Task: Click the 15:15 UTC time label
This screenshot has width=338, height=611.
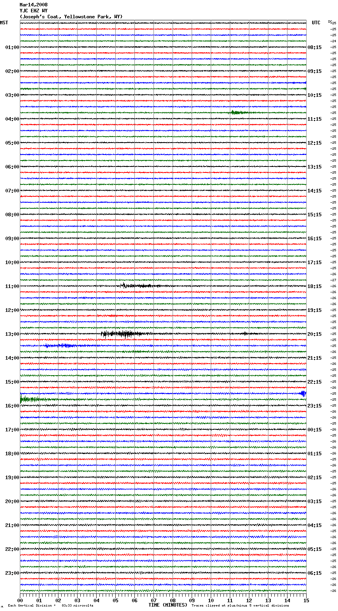Action: [315, 215]
